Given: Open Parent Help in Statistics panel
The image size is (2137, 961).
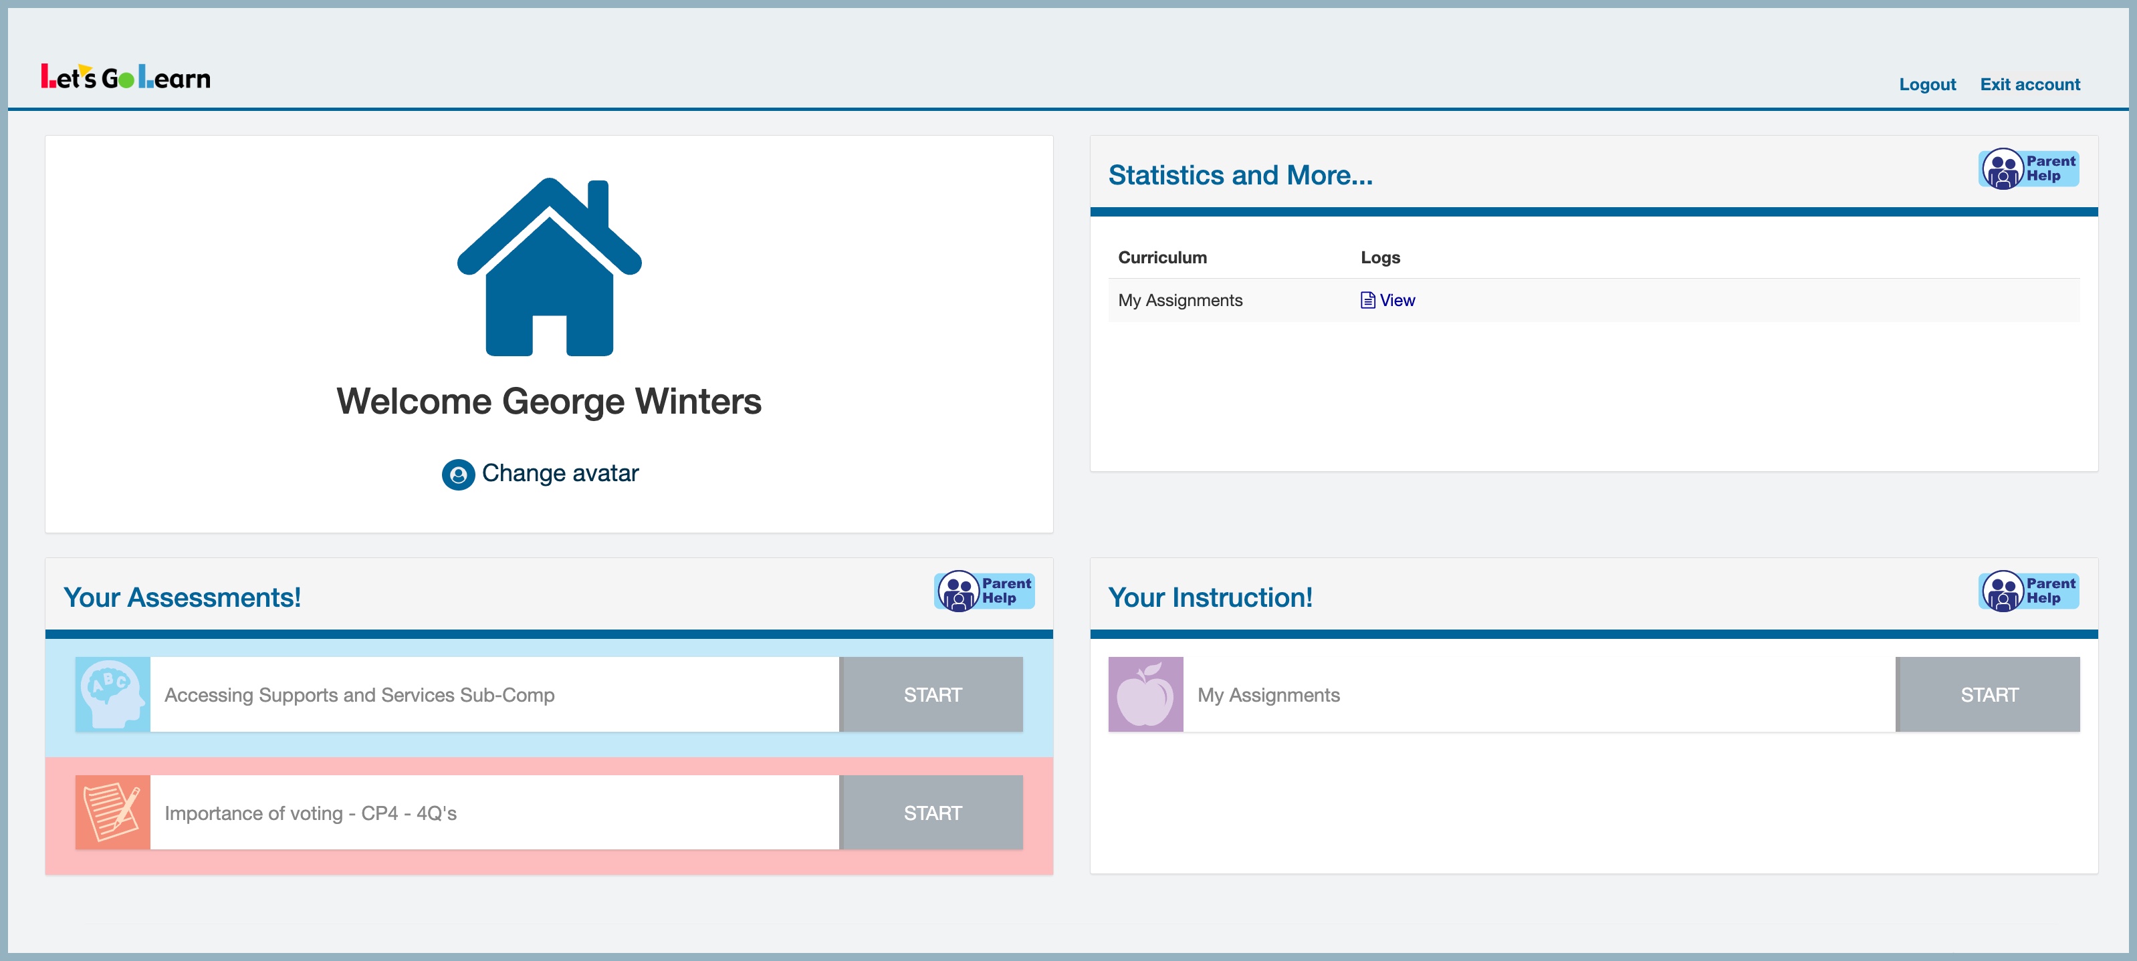Looking at the screenshot, I should [2028, 168].
